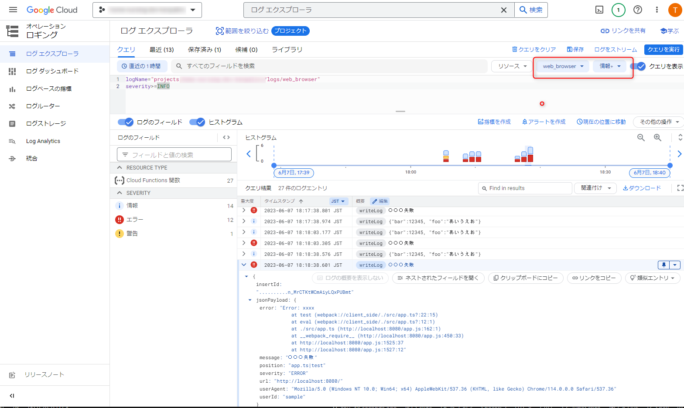Screen dimensions: 684x408
Task: Click クエリをクリア button
Action: pos(534,50)
